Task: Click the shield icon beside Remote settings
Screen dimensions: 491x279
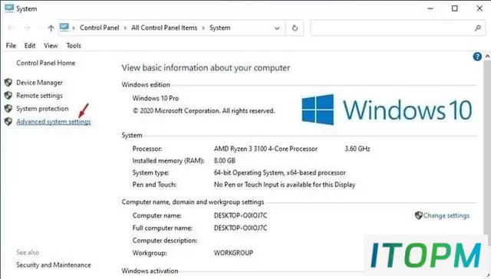Action: click(x=8, y=95)
